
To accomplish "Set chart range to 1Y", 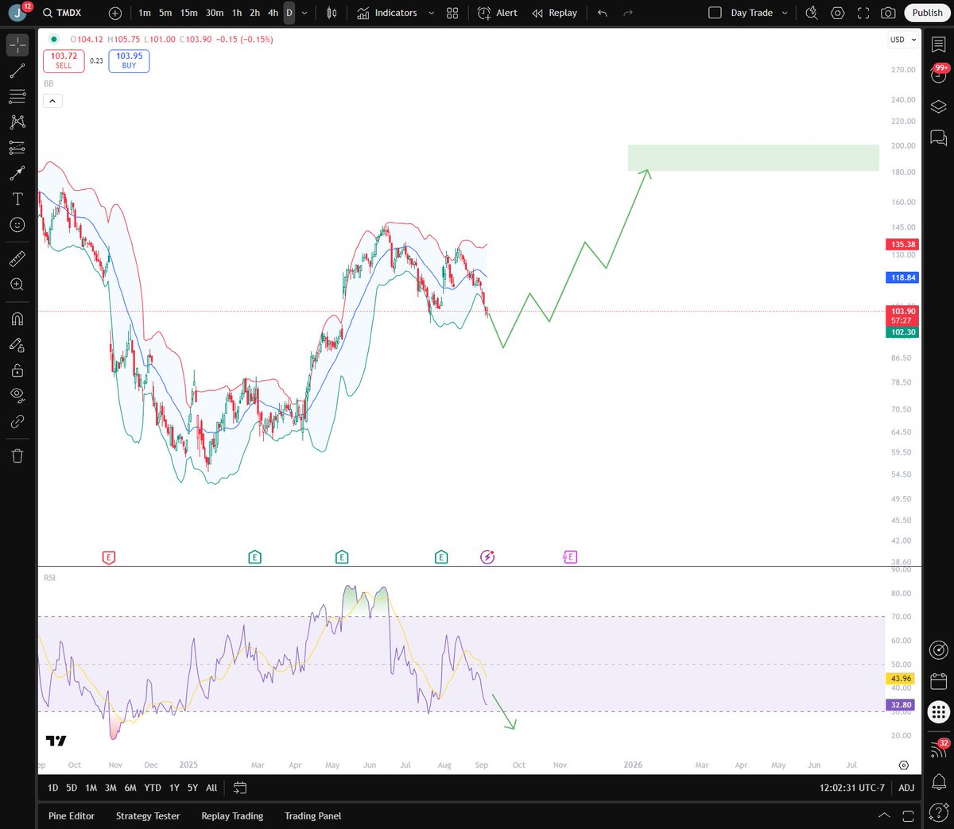I will click(174, 788).
